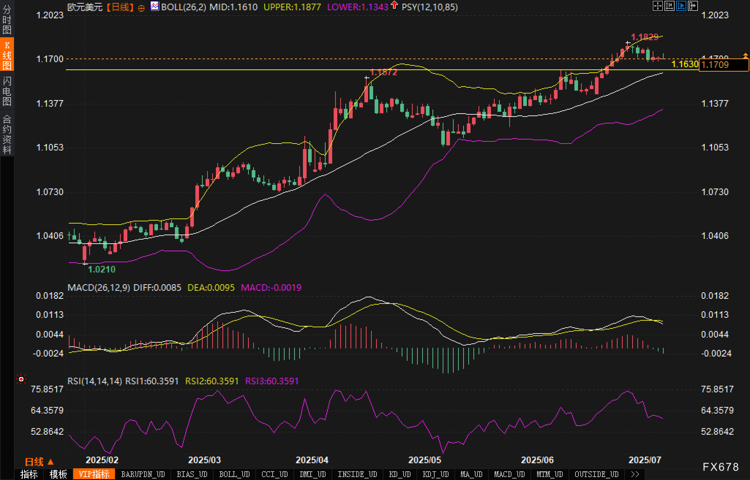Expand more indicators with >> arrow
This screenshot has height=480, width=750.
point(635,474)
